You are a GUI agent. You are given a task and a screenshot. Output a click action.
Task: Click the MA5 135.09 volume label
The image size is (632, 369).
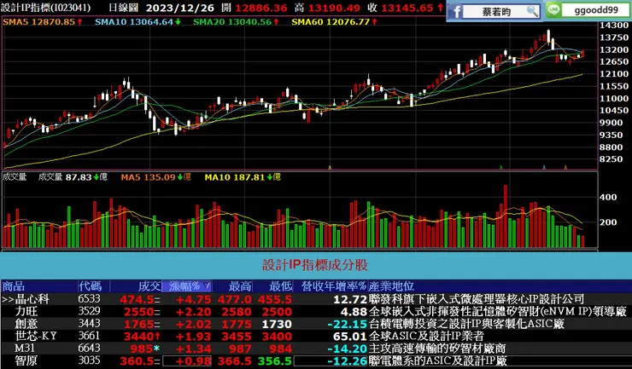156,177
